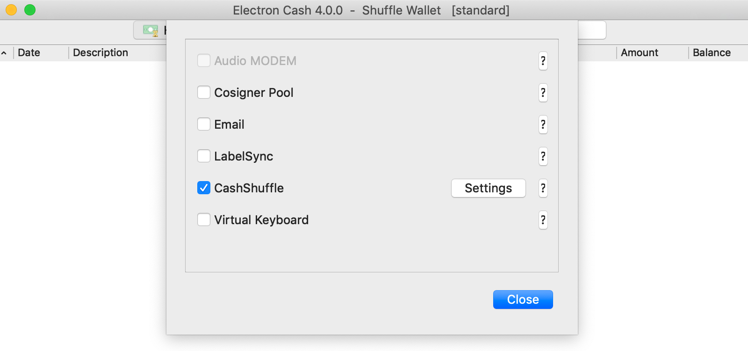Sort transactions by the Date column

tap(29, 52)
